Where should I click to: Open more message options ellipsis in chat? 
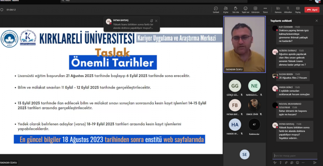[x=303, y=163]
